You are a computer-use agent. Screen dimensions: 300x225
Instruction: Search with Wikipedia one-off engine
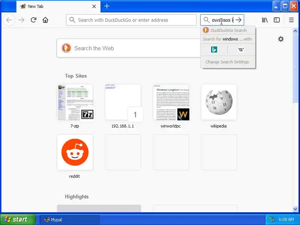pyautogui.click(x=241, y=50)
